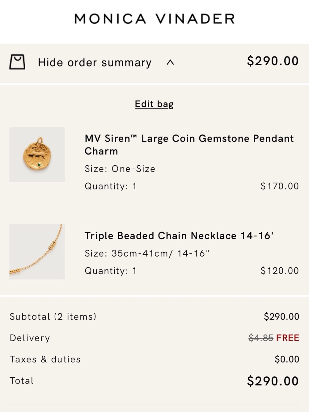Open the Monica Vinader logo homepage
Image resolution: width=309 pixels, height=412 pixels.
[x=154, y=19]
